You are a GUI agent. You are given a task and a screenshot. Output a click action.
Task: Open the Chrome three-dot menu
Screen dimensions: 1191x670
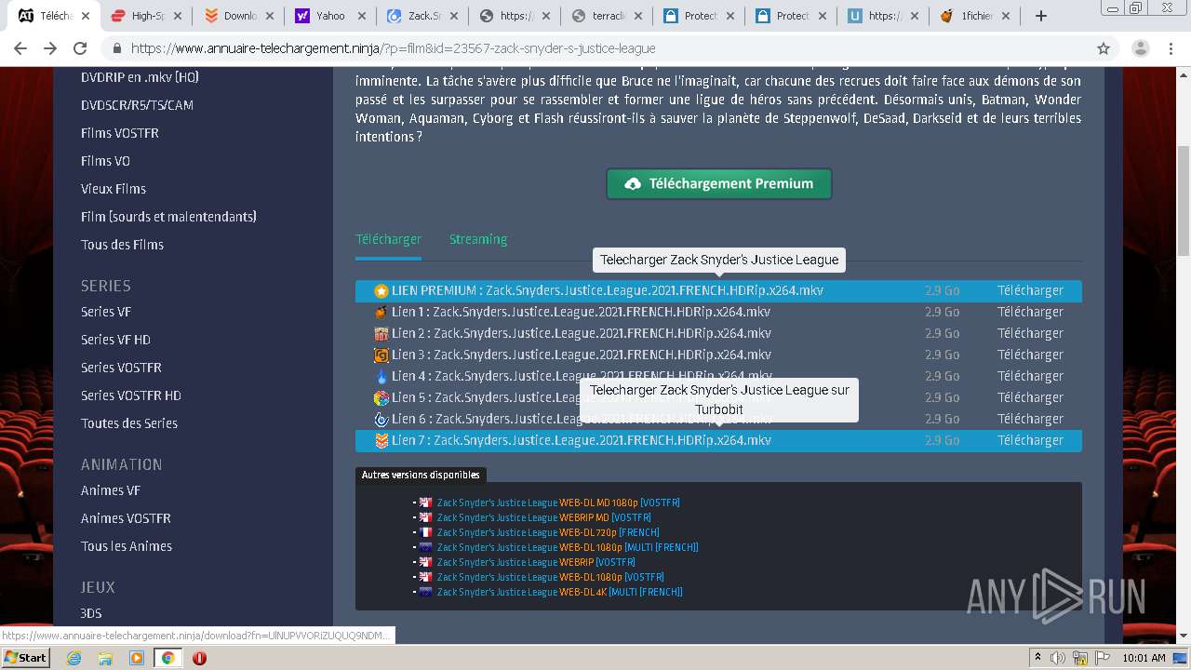1172,48
